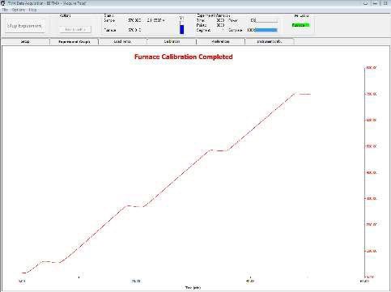Select the Experiment Graph tab
391x292 pixels.
click(74, 41)
